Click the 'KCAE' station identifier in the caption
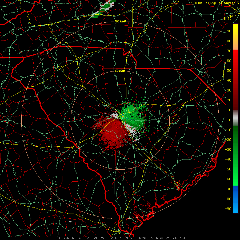The image size is (240, 240). pos(144,238)
